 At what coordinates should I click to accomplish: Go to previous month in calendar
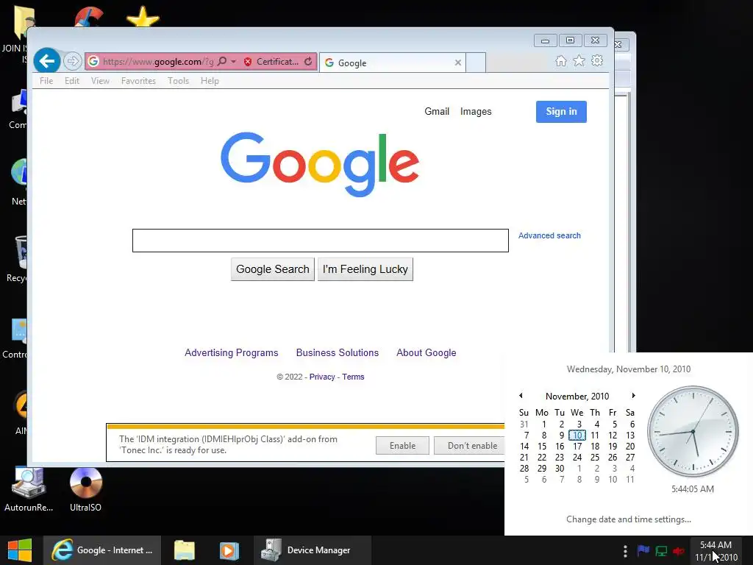521,395
